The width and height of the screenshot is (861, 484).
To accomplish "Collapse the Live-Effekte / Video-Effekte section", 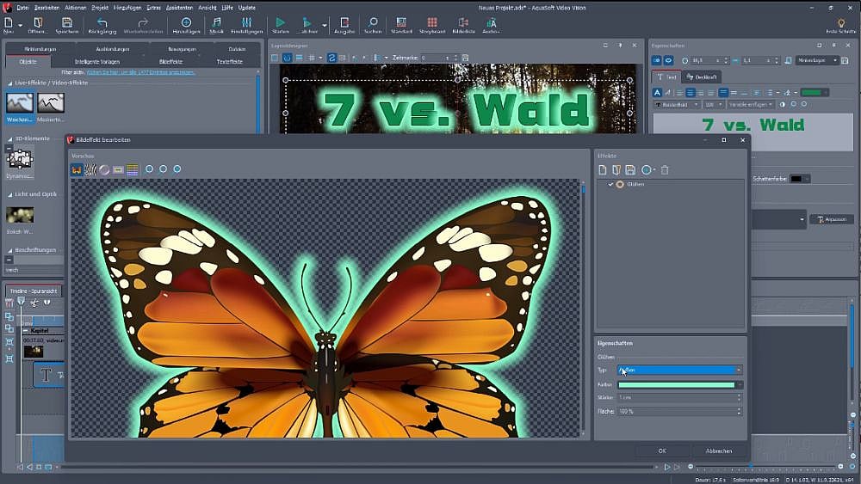I will 9,83.
